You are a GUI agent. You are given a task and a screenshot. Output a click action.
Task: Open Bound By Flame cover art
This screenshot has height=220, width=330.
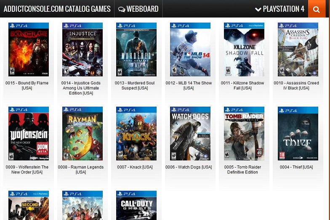29,50
